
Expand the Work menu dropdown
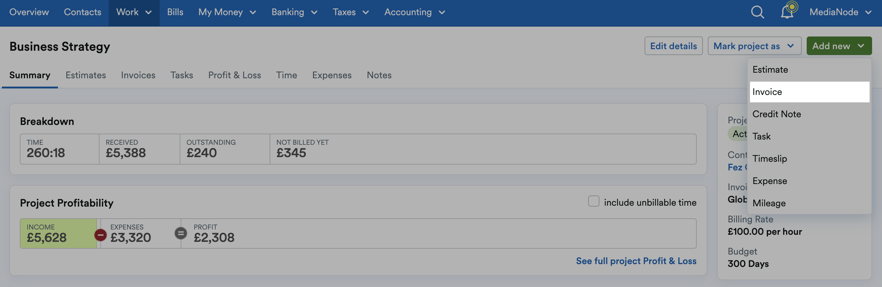pyautogui.click(x=134, y=12)
